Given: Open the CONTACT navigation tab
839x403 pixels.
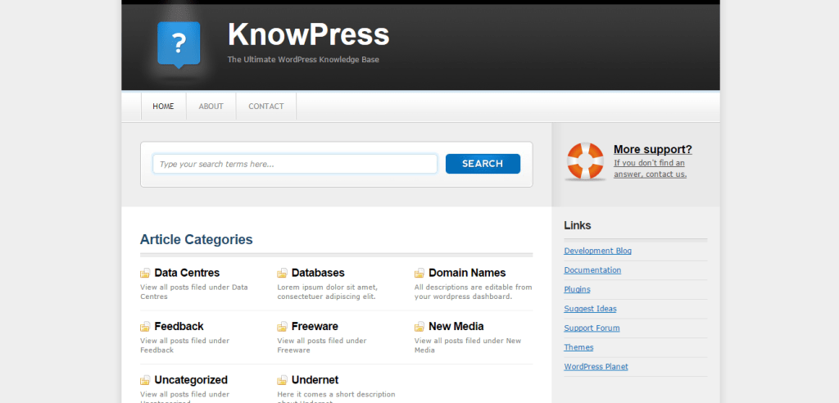Looking at the screenshot, I should [266, 106].
